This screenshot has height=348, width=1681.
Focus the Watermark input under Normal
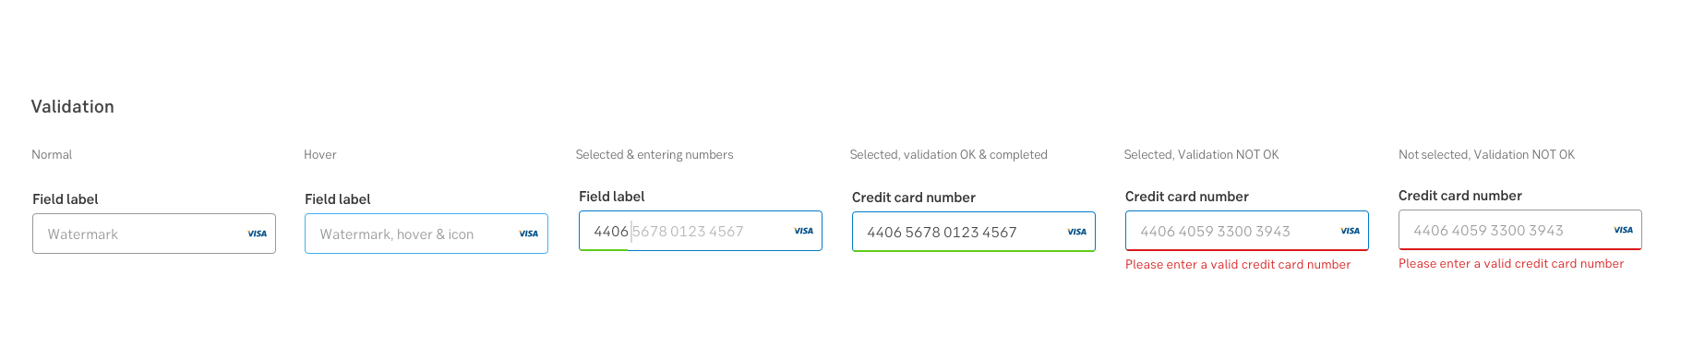tap(154, 234)
